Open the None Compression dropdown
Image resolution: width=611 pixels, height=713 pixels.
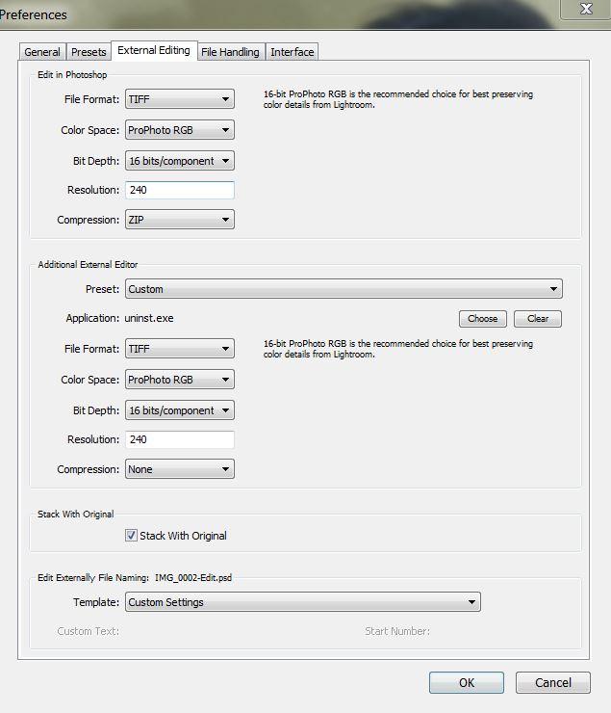[180, 469]
